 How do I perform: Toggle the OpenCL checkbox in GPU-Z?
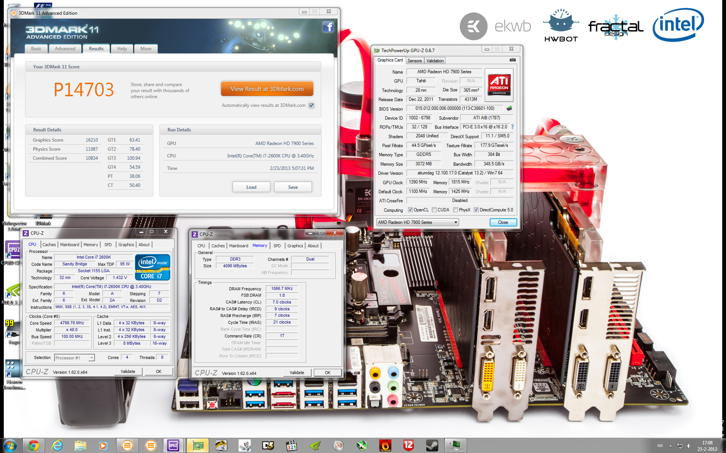coord(410,210)
